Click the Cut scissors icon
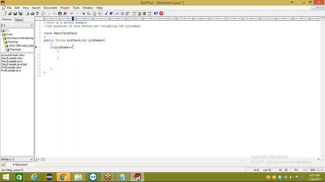Viewport: 325px width, 182px height. coord(49,14)
